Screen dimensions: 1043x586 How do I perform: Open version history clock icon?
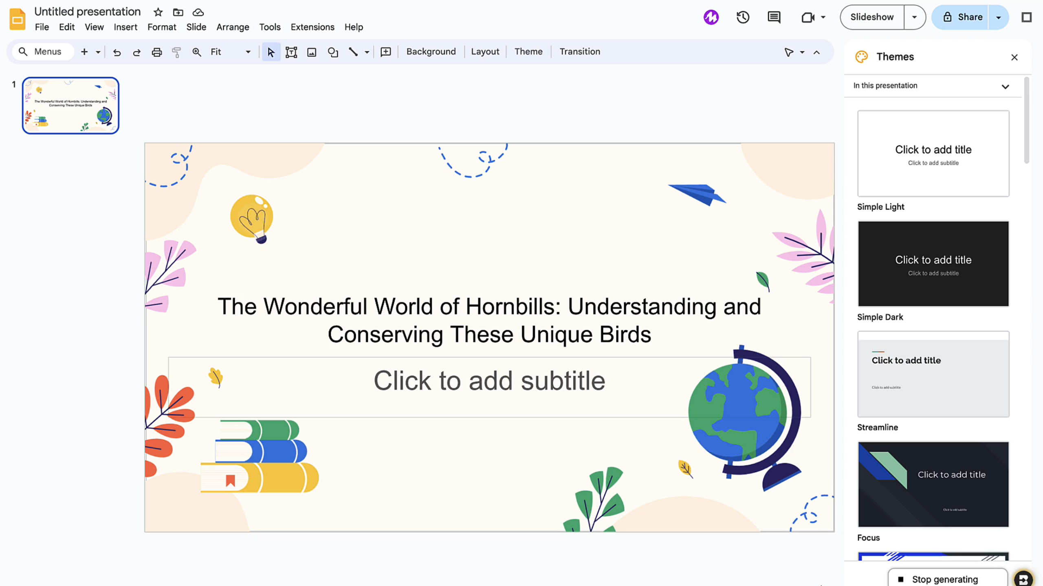[x=743, y=17]
